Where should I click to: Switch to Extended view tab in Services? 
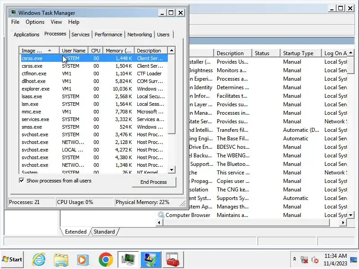[75, 232]
